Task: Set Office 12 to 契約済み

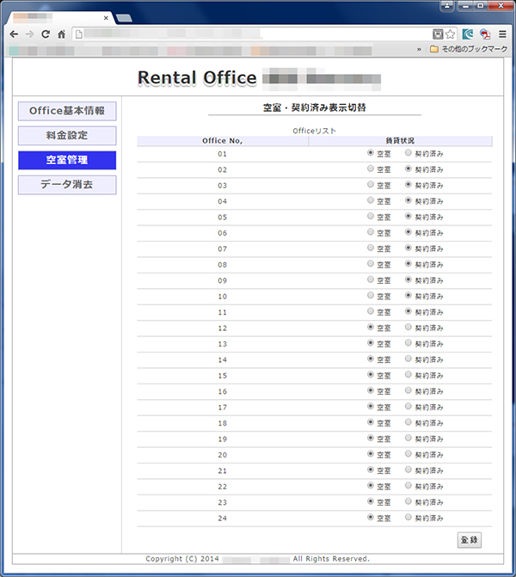Action: pyautogui.click(x=408, y=328)
